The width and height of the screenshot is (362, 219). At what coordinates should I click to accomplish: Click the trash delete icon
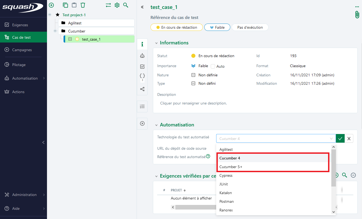83,5
